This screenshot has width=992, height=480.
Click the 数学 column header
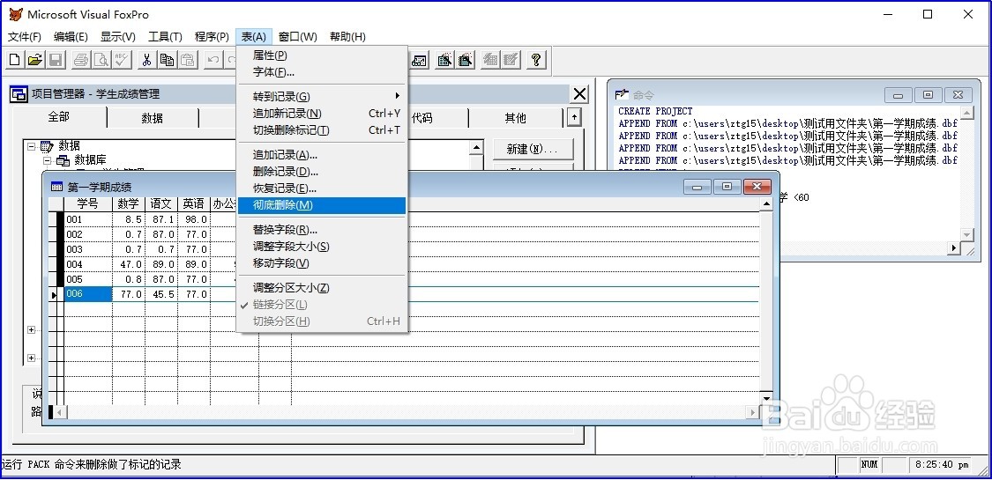point(129,204)
